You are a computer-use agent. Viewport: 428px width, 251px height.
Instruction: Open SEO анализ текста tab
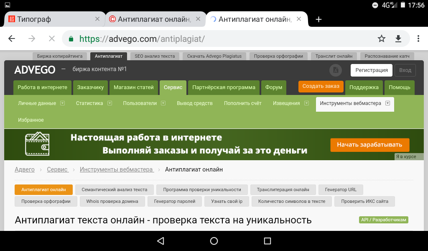point(155,56)
